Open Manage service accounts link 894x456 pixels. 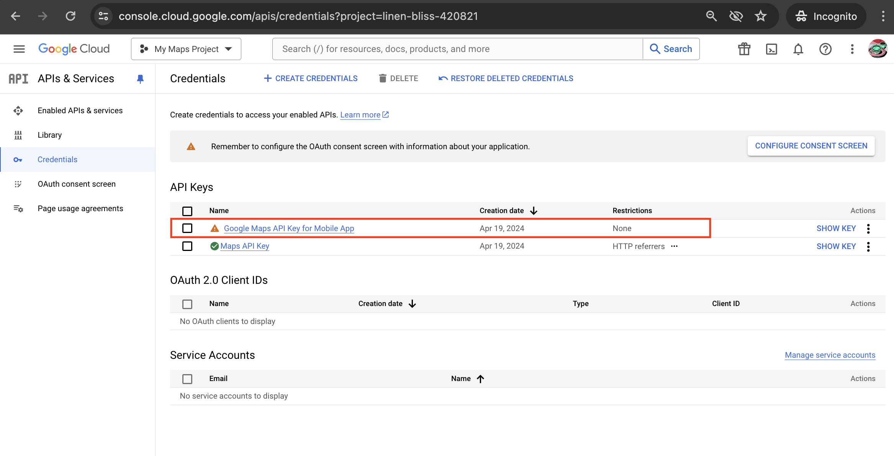point(830,355)
